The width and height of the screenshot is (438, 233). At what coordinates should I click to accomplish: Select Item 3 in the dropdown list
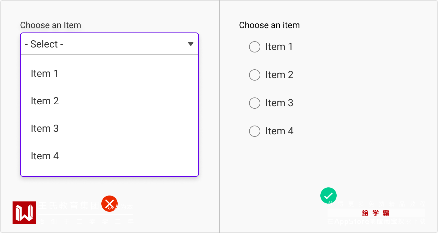tap(45, 129)
